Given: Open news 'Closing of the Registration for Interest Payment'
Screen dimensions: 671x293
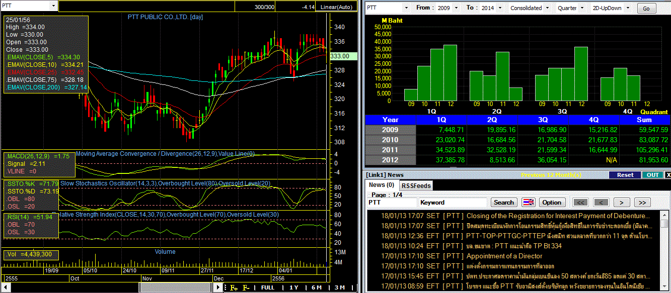Looking at the screenshot, I should click(x=558, y=216).
